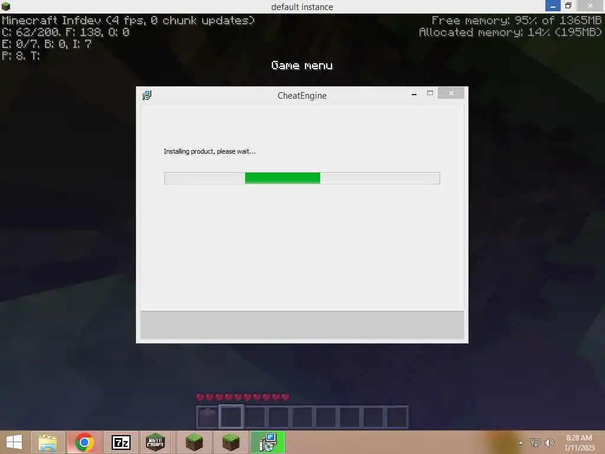Click the Minecraft health hearts bar

243,397
